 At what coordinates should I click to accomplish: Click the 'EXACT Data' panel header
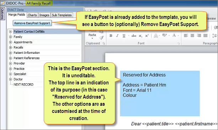[15, 10]
